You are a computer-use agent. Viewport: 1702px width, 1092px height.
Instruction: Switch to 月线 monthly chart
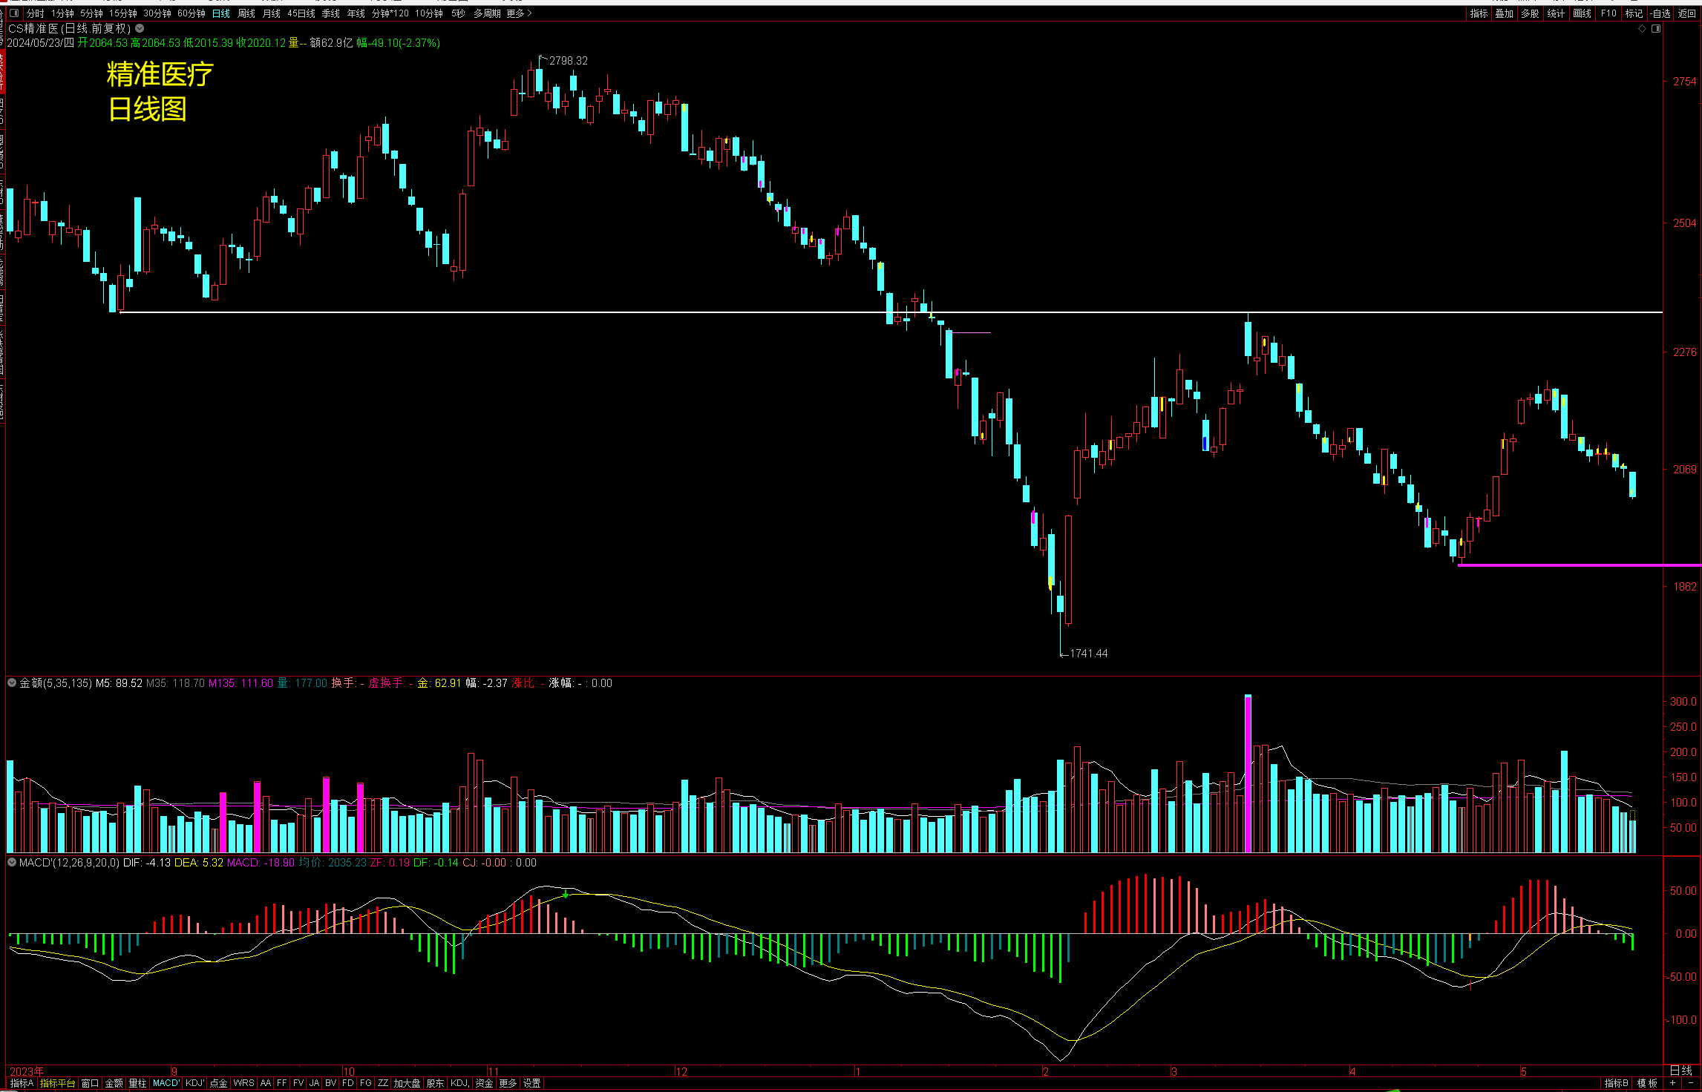(272, 13)
